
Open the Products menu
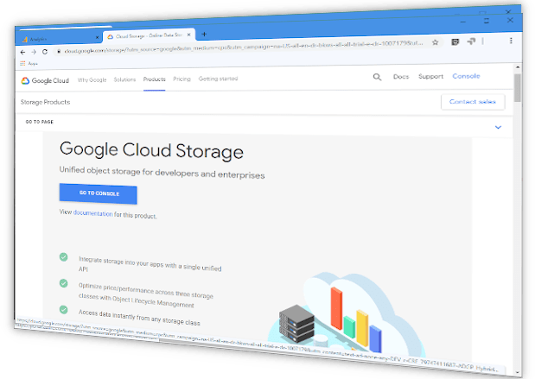click(154, 79)
